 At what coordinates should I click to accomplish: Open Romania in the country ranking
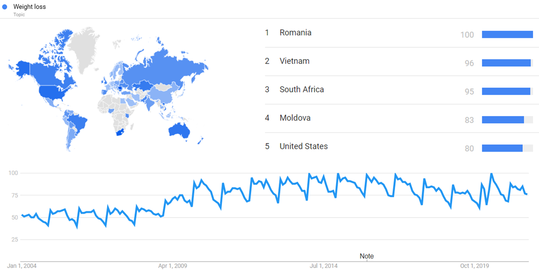[295, 32]
